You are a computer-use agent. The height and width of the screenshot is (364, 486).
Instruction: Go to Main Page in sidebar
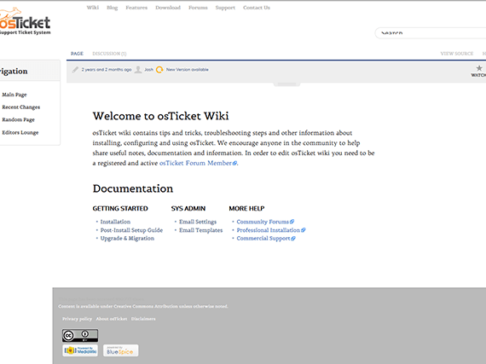point(14,95)
